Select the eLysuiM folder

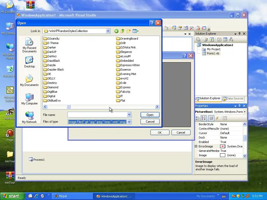click(123, 56)
